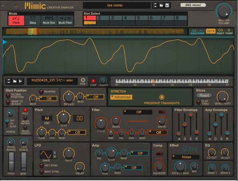The width and height of the screenshot is (238, 181).
Task: Select sample slot 3
Action: point(116,18)
